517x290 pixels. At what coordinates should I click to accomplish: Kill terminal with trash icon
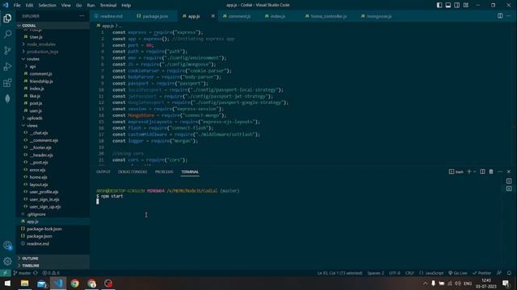[491, 172]
